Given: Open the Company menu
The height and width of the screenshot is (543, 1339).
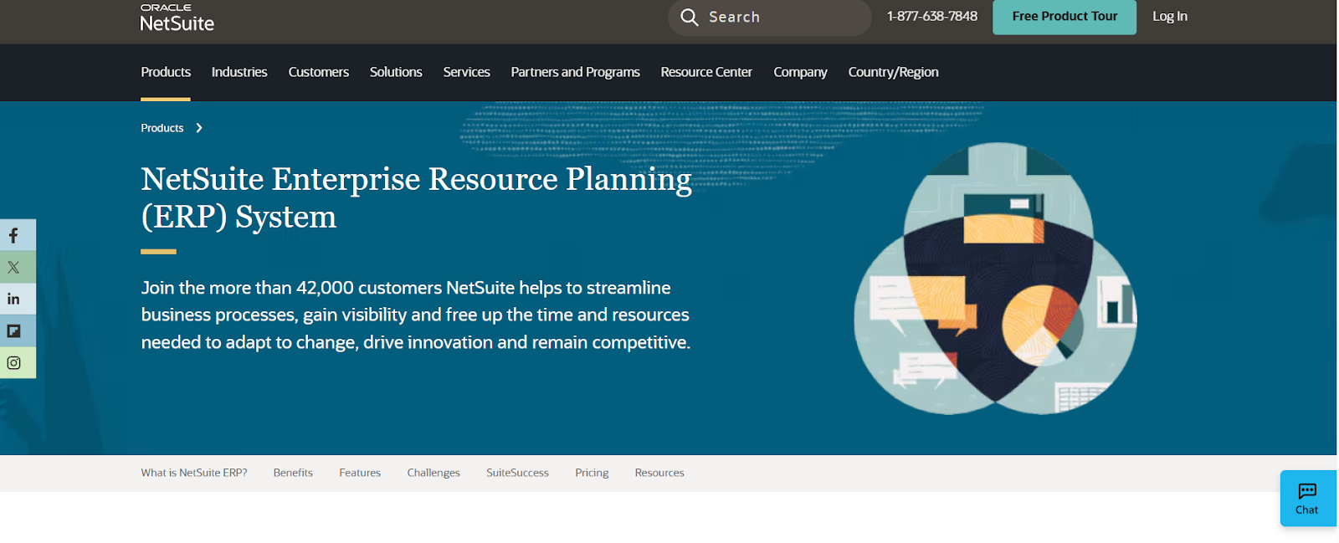Looking at the screenshot, I should tap(800, 72).
